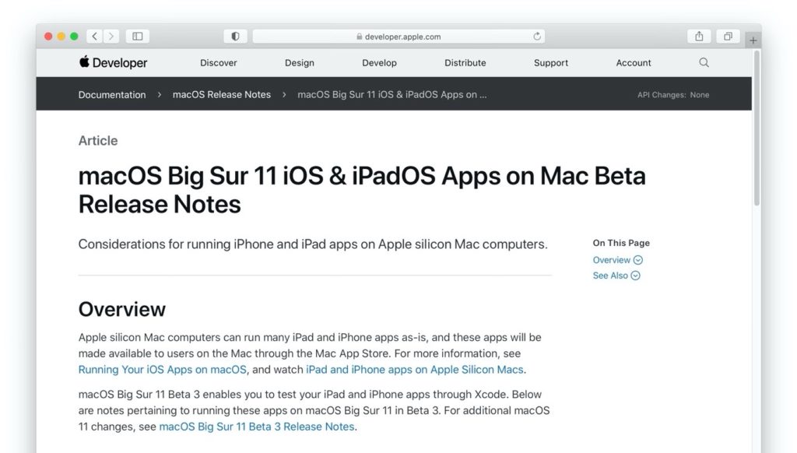Viewport: 797px width, 453px height.
Task: Toggle the Safari sidebar icon
Action: [x=138, y=36]
